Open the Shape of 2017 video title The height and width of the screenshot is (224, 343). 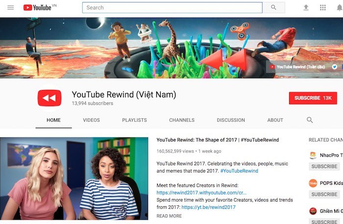[218, 140]
